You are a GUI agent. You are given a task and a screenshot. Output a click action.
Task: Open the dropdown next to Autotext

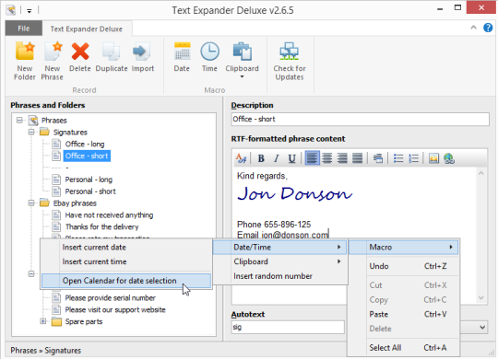(x=482, y=327)
